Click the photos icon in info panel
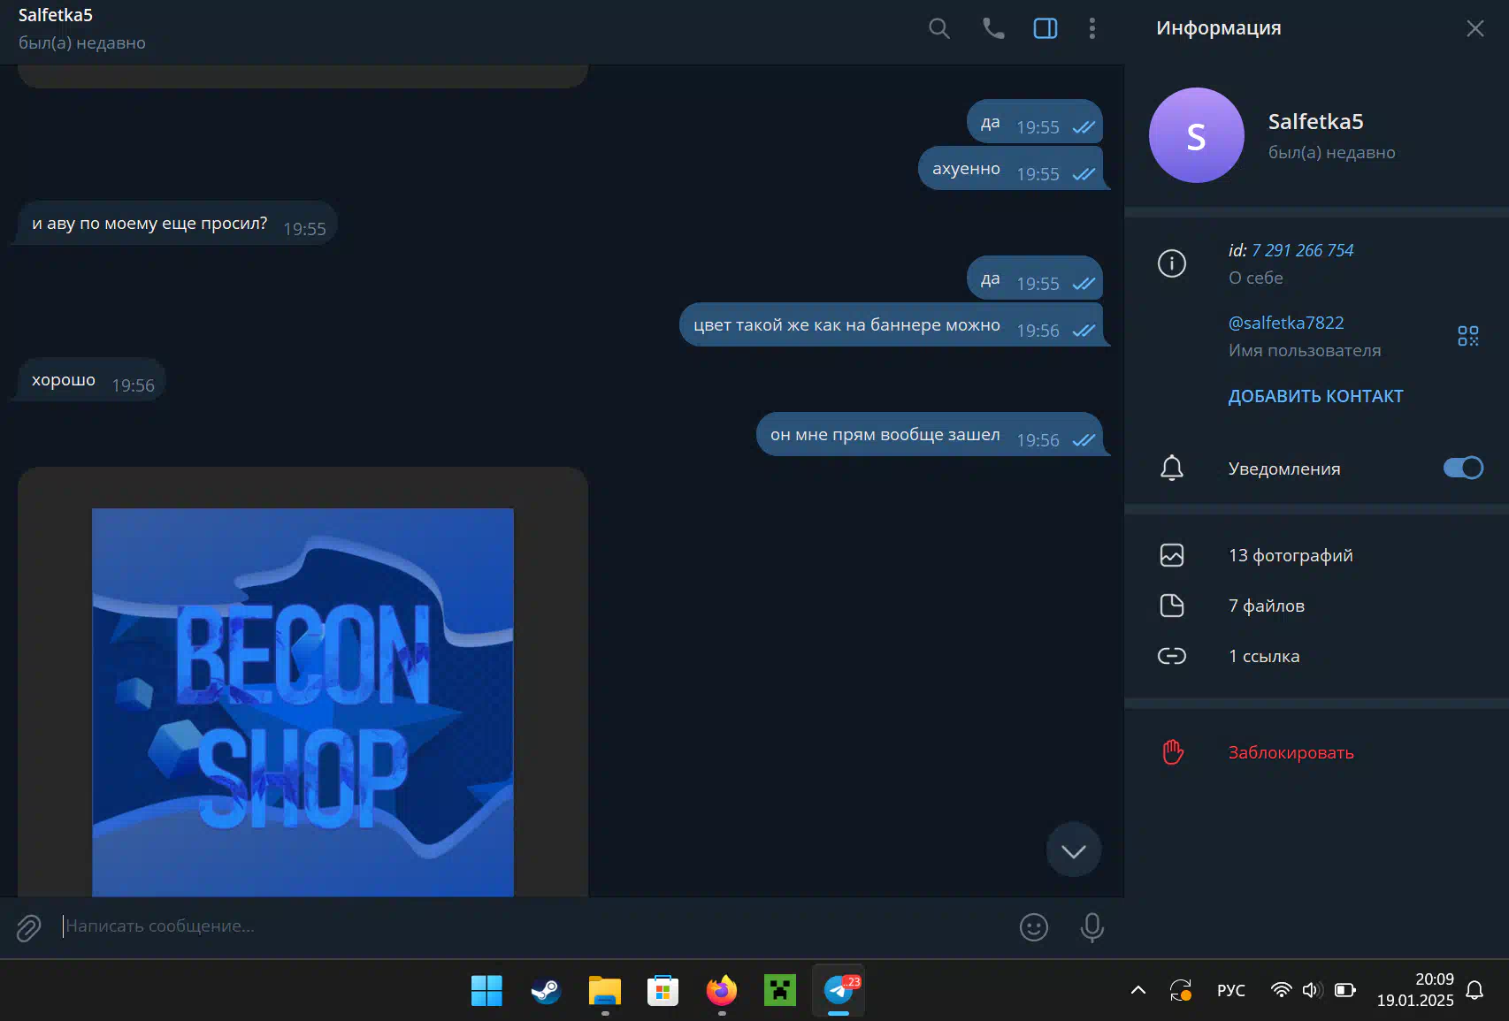 [x=1172, y=555]
